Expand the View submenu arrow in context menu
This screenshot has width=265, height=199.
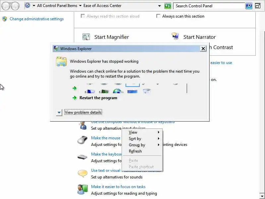tap(159, 132)
